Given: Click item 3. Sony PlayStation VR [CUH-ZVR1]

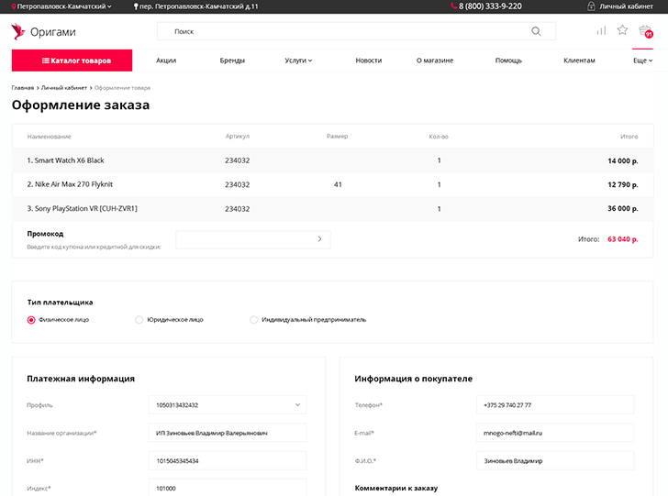Looking at the screenshot, I should tap(83, 209).
